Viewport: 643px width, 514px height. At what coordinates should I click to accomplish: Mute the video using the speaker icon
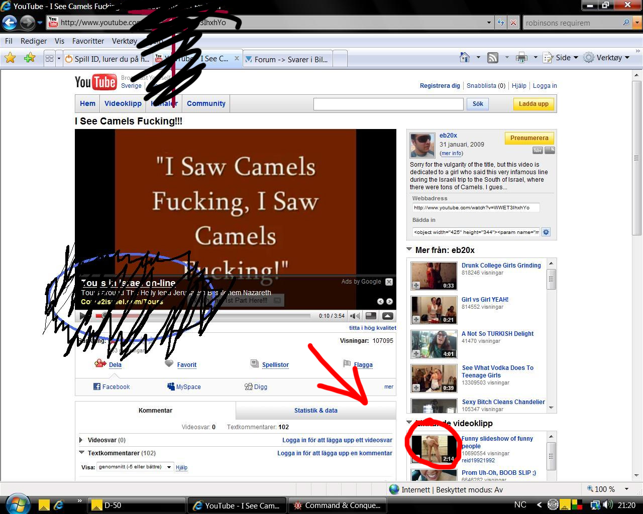point(355,316)
